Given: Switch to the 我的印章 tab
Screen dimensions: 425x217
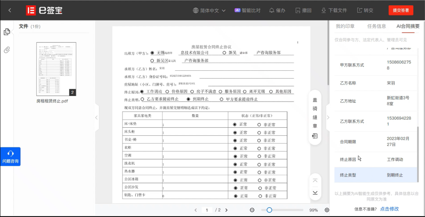Looking at the screenshot, I should pyautogui.click(x=345, y=26).
